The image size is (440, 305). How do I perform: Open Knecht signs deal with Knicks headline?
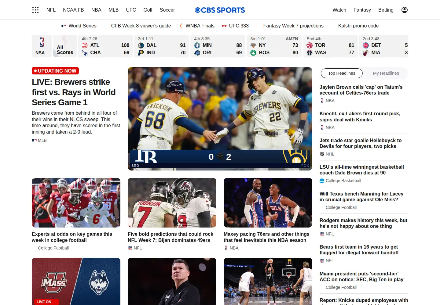tap(360, 117)
